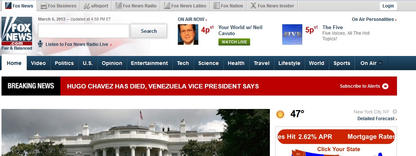Open the Politics section
Image resolution: width=416 pixels, height=156 pixels.
[x=64, y=63]
